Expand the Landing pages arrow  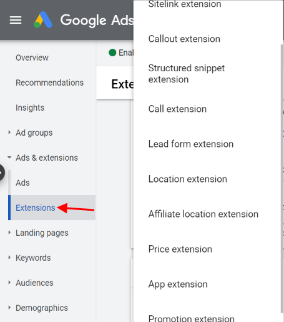tap(9, 233)
